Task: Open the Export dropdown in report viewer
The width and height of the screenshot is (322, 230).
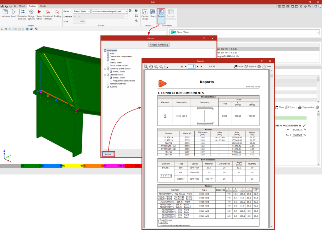Action: 250,67
